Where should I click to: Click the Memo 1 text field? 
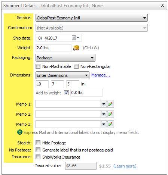[x=68, y=104]
